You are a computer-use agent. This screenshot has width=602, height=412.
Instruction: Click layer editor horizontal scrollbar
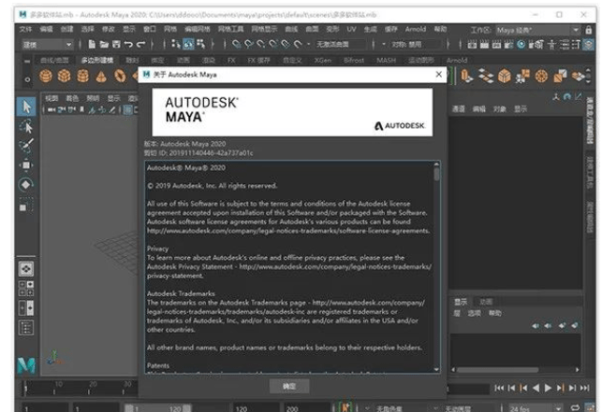click(497, 370)
